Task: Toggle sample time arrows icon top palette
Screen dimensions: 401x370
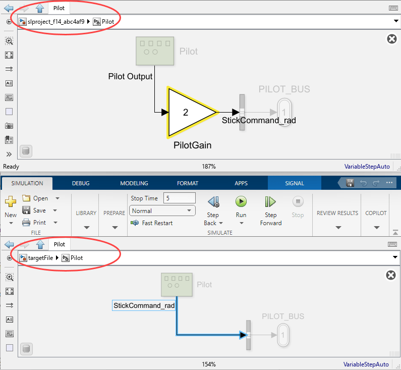Action: click(x=9, y=69)
